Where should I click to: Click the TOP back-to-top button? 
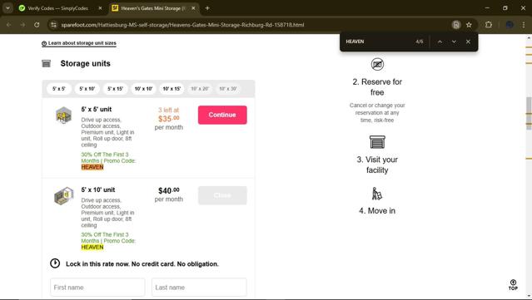click(x=513, y=285)
